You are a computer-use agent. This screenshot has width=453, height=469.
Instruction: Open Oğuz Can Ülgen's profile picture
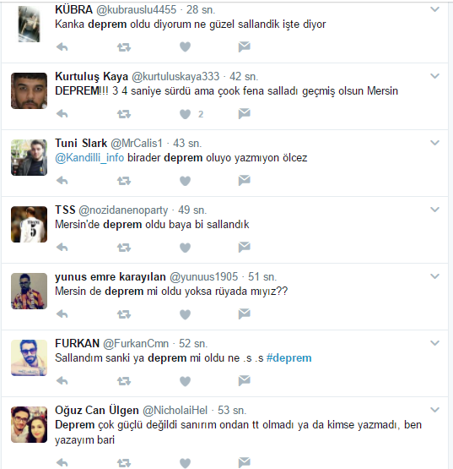coord(29,424)
